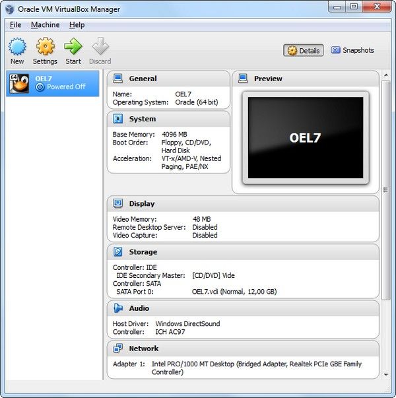Click the General section monitor icon

click(118, 79)
